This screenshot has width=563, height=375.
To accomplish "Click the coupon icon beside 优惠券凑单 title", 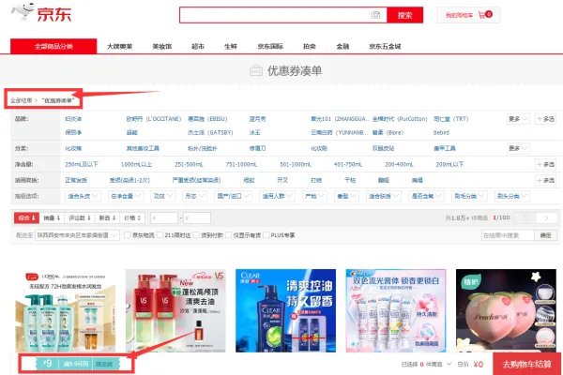I will tap(255, 70).
